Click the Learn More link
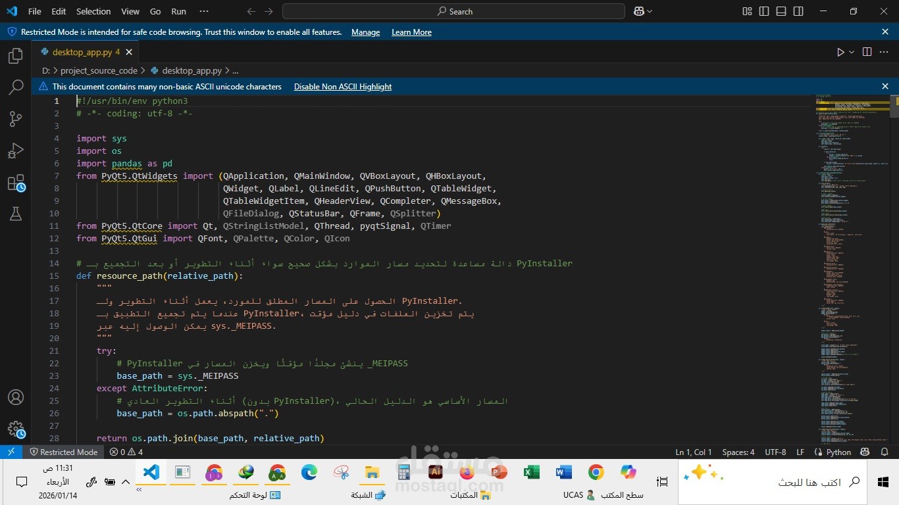This screenshot has height=505, width=899. click(411, 32)
